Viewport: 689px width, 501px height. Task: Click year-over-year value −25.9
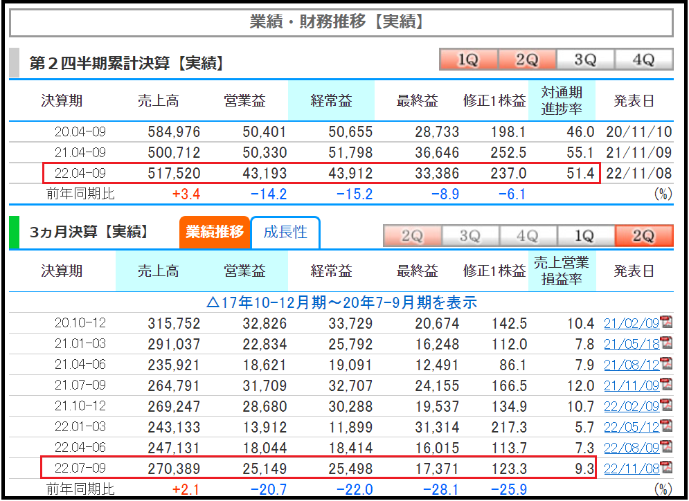tap(508, 489)
